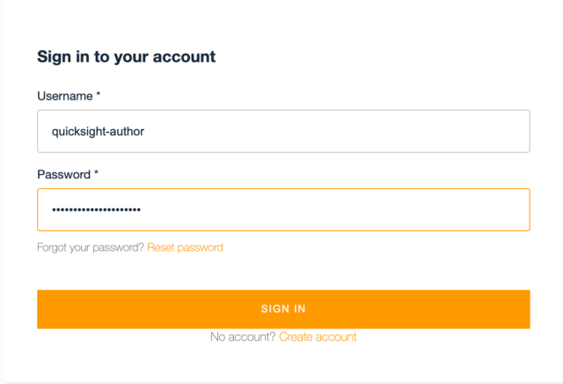The image size is (563, 384).
Task: Follow the Create account link
Action: point(318,337)
